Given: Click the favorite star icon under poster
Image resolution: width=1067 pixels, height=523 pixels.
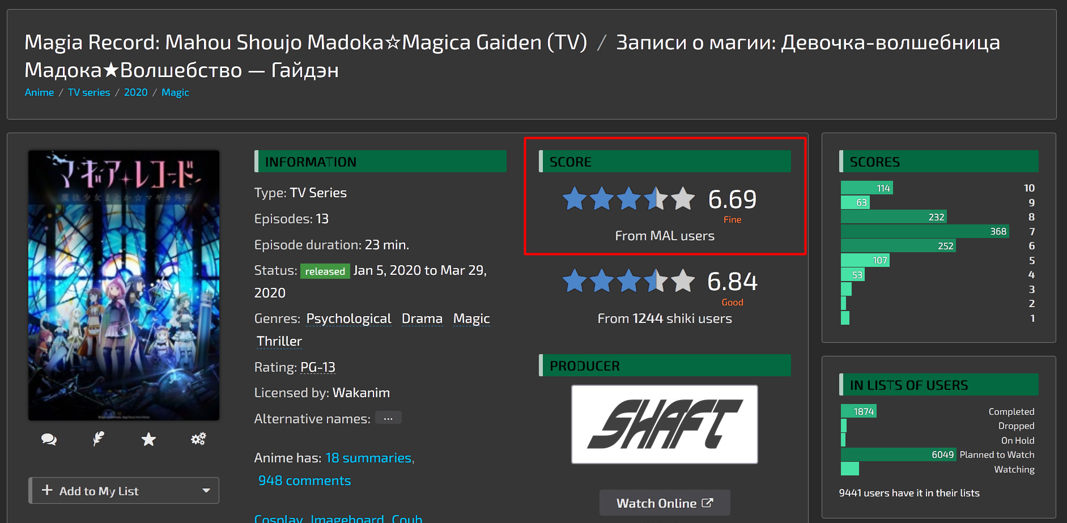Looking at the screenshot, I should (148, 439).
